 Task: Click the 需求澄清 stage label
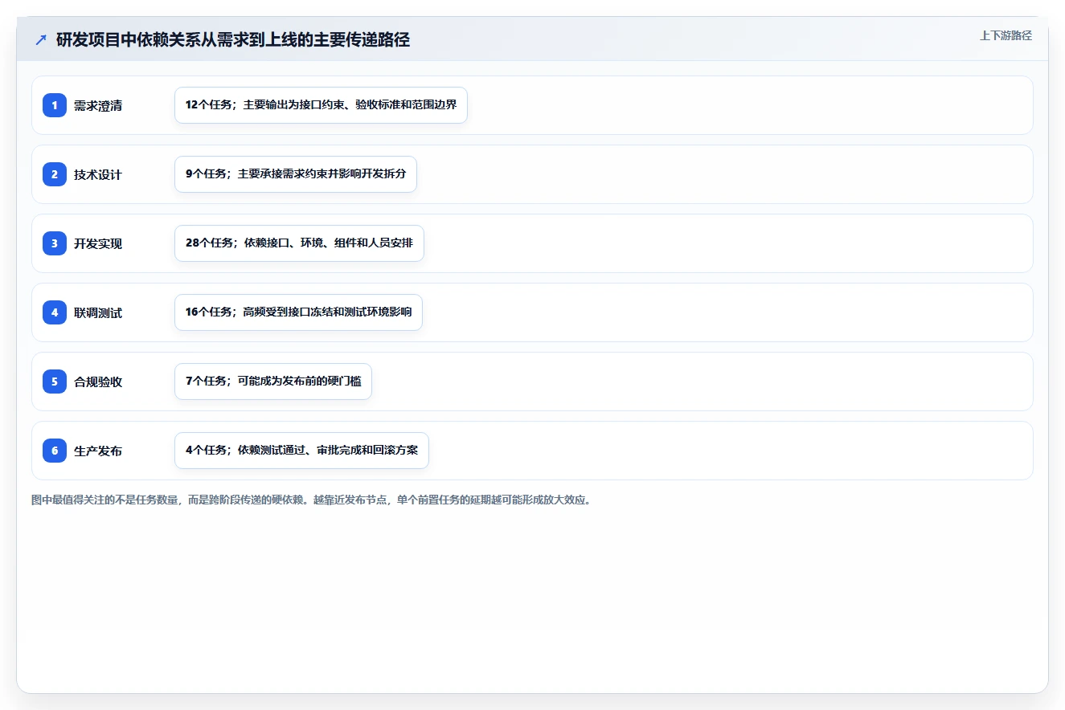(98, 105)
